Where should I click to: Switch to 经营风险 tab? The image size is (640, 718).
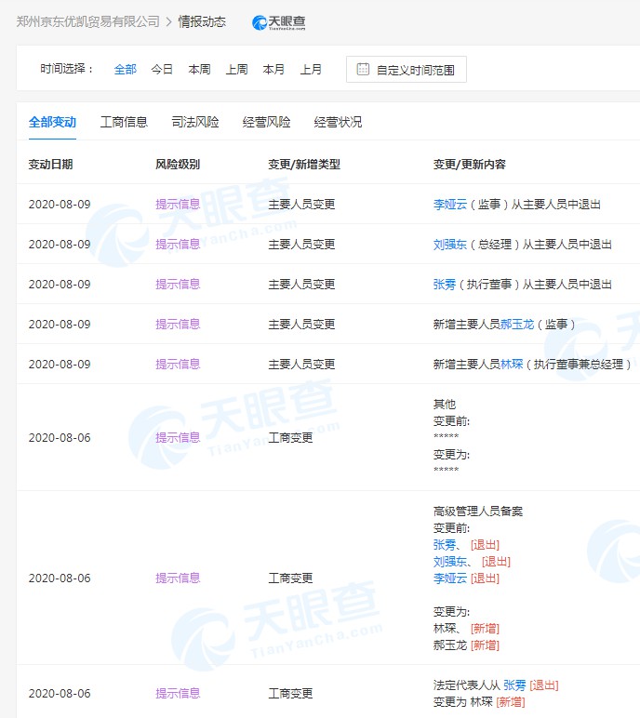(x=266, y=122)
